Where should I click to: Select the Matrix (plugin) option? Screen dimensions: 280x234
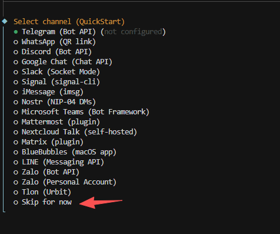[x=48, y=142]
